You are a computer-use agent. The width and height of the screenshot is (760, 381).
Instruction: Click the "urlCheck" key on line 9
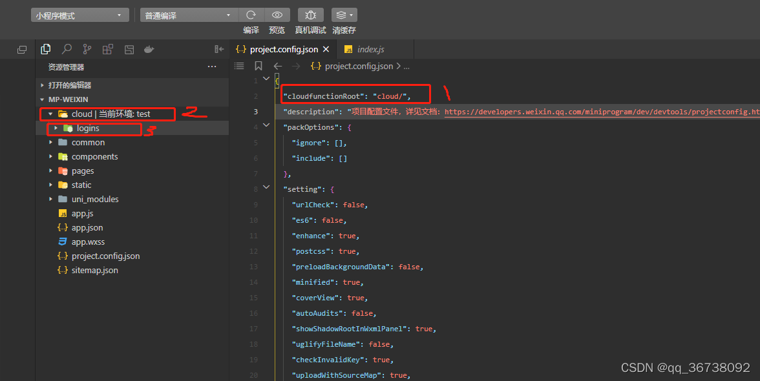(313, 205)
